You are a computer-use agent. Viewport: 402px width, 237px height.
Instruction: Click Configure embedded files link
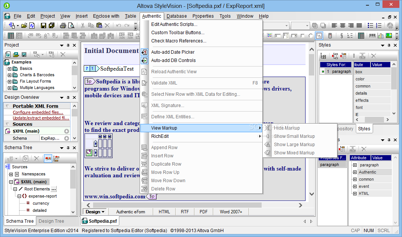point(38,112)
